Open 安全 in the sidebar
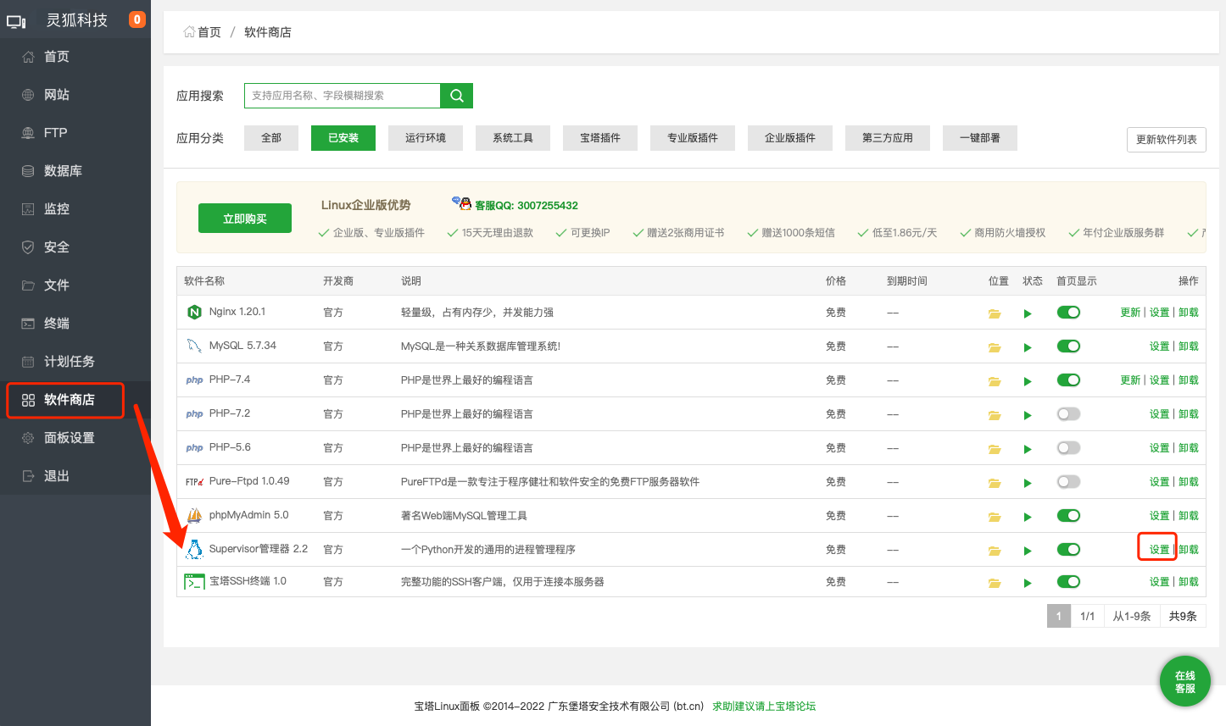Image resolution: width=1226 pixels, height=726 pixels. click(x=75, y=247)
